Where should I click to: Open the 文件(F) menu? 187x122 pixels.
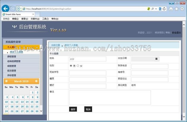[6, 19]
